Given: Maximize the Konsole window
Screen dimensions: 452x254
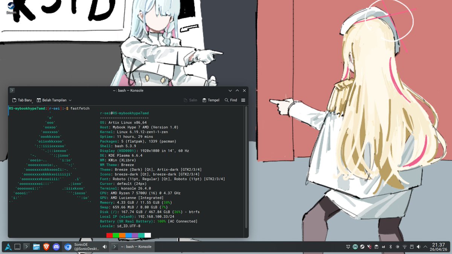Looking at the screenshot, I should (x=237, y=91).
